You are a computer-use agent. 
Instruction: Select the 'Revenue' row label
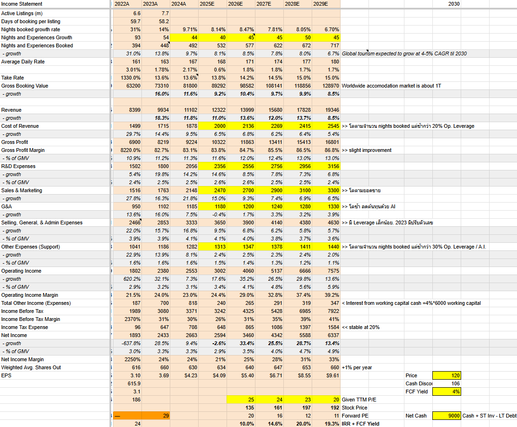click(11, 110)
